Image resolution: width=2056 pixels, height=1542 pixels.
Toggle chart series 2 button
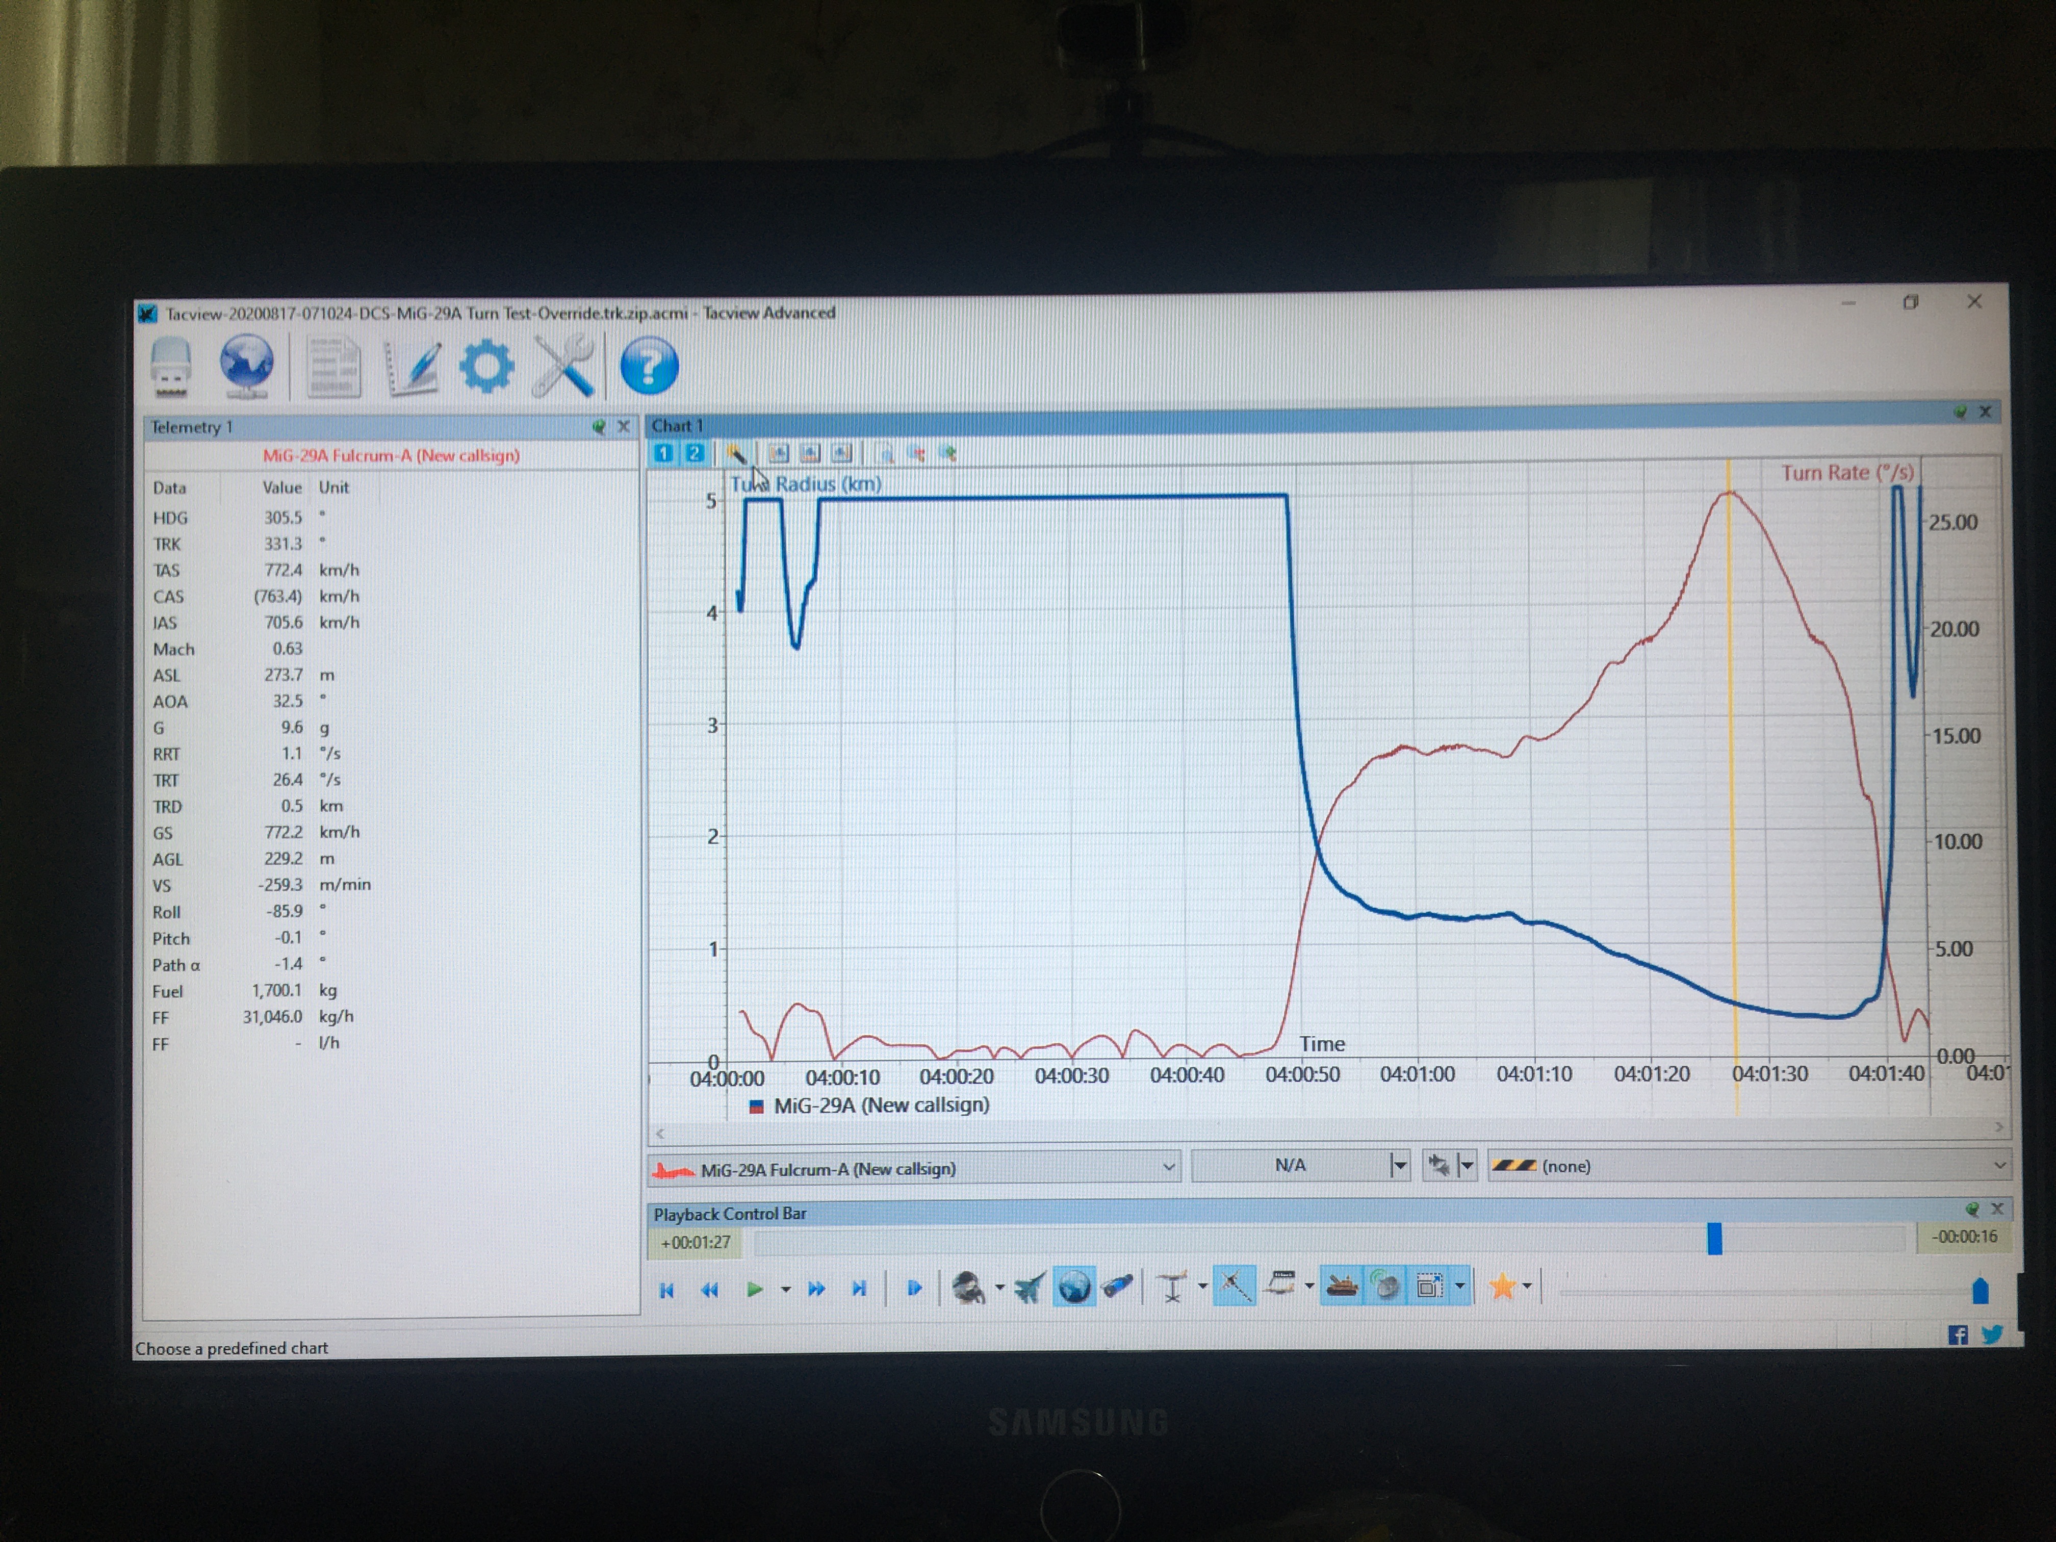click(x=693, y=453)
